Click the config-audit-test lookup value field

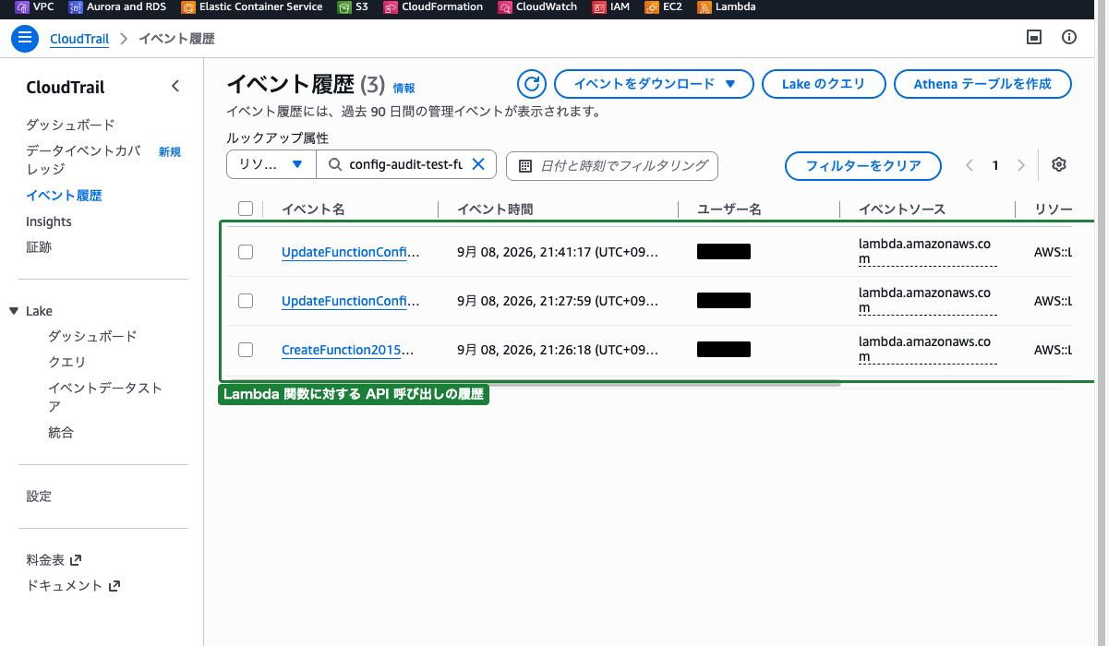tap(406, 164)
